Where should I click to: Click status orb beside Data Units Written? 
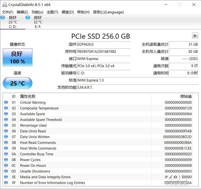(6, 137)
